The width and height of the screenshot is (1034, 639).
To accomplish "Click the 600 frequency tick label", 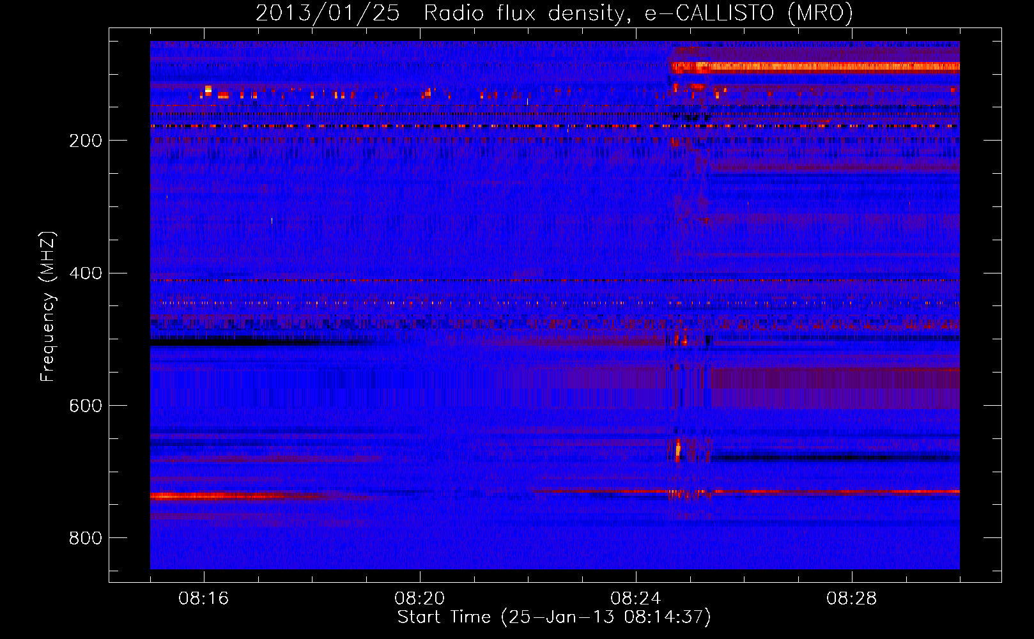I will (x=86, y=406).
